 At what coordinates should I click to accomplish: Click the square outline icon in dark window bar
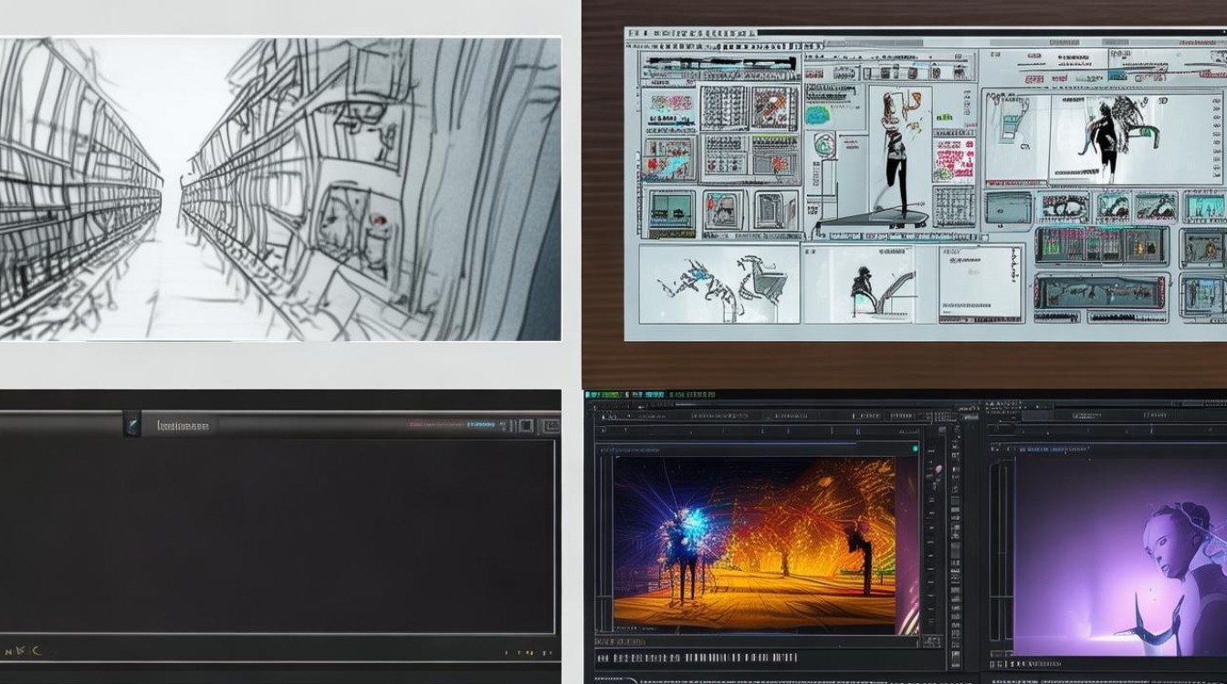(x=525, y=425)
